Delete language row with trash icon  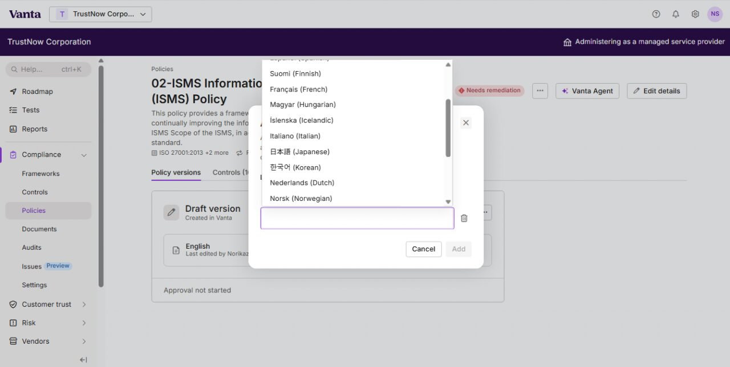point(464,218)
